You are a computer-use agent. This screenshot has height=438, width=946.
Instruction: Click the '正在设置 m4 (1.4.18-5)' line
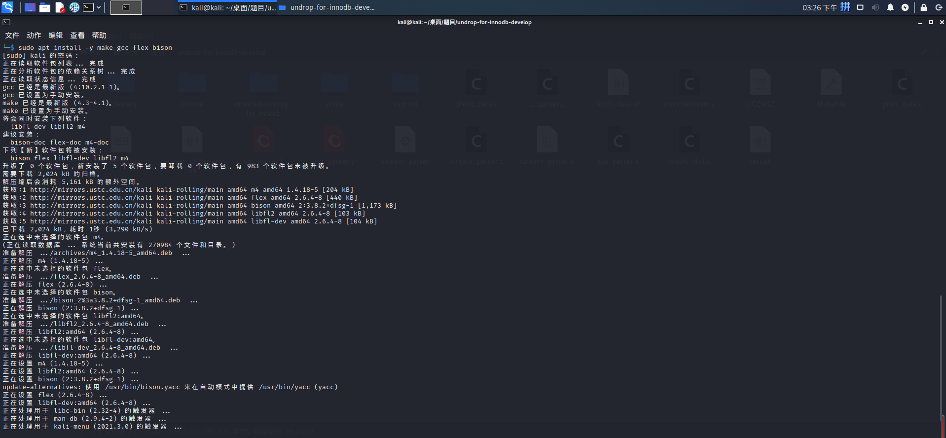click(53, 364)
